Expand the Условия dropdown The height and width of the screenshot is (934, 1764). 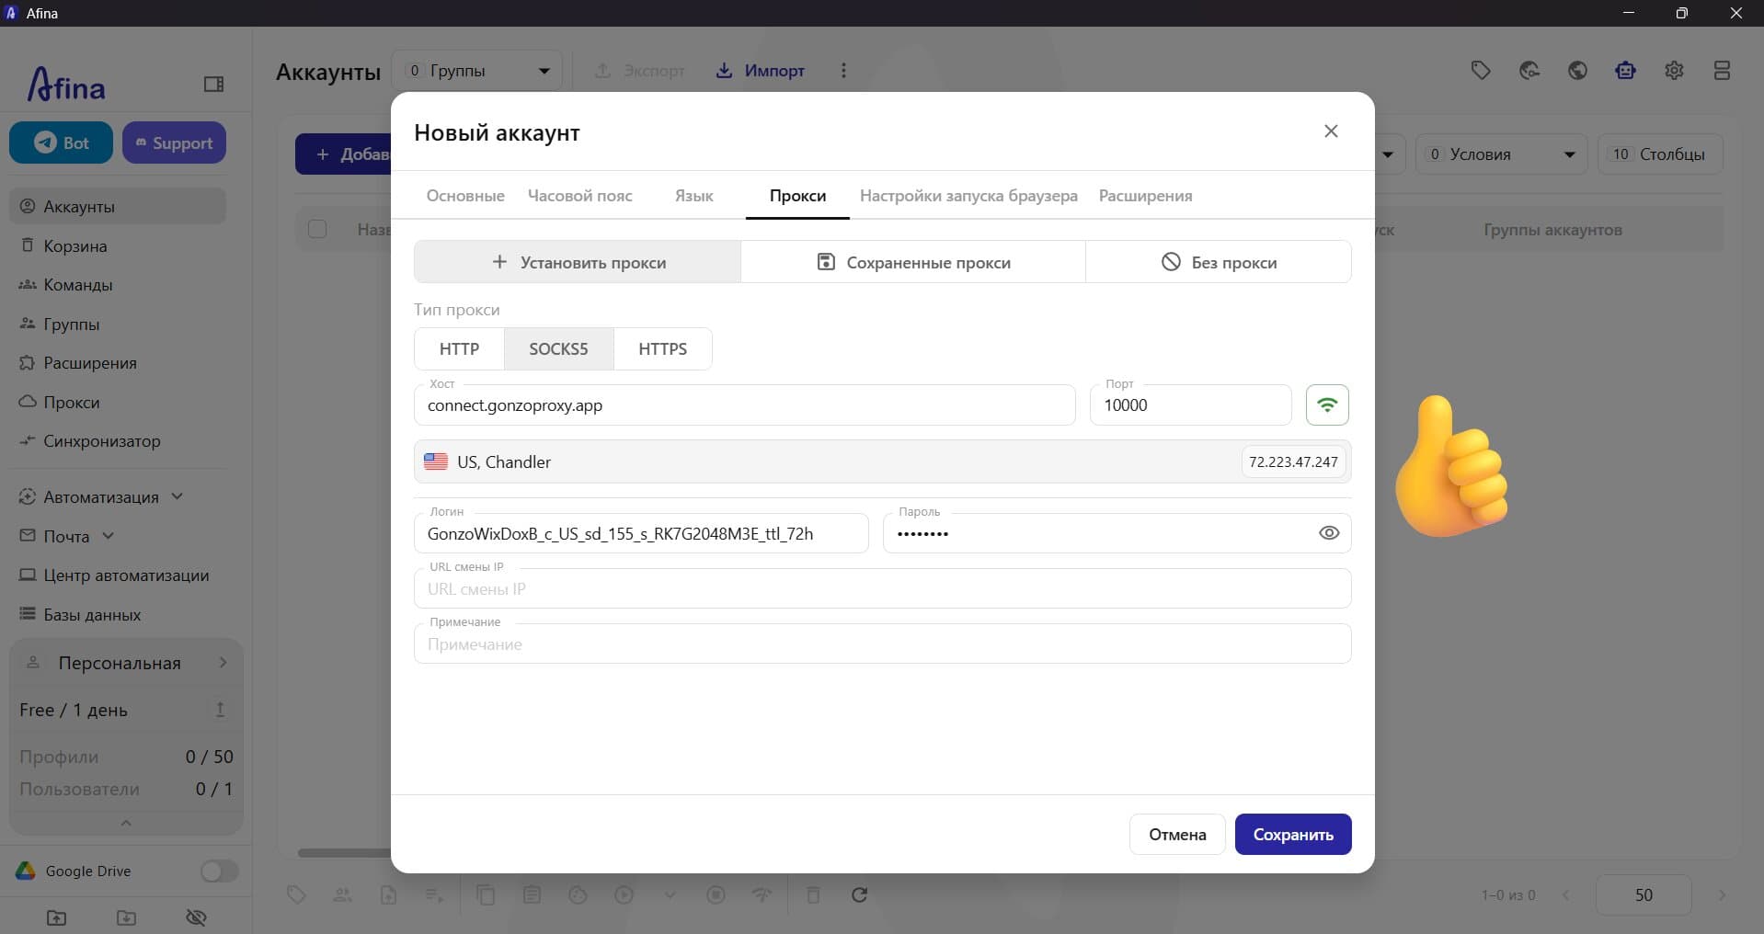click(x=1502, y=154)
